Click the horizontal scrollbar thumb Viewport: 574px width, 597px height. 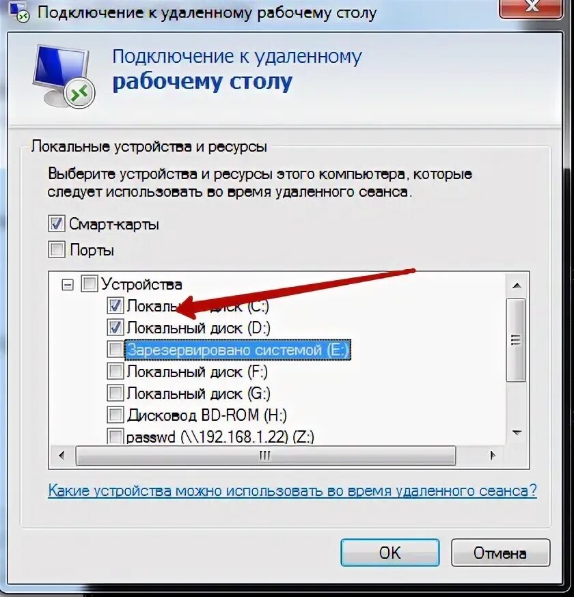pyautogui.click(x=266, y=455)
